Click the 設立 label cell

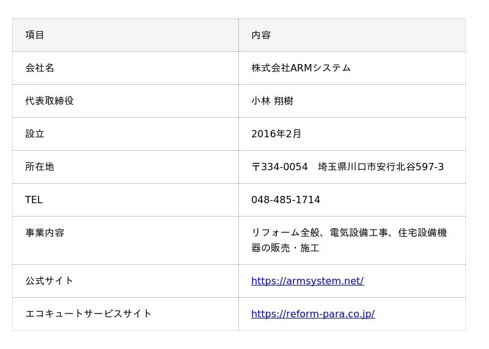(x=125, y=134)
